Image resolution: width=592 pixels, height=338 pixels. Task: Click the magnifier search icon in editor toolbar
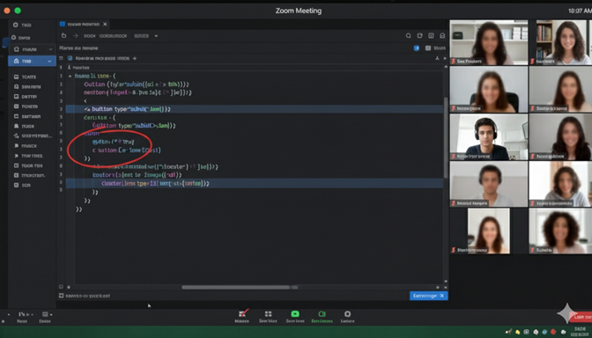[408, 36]
